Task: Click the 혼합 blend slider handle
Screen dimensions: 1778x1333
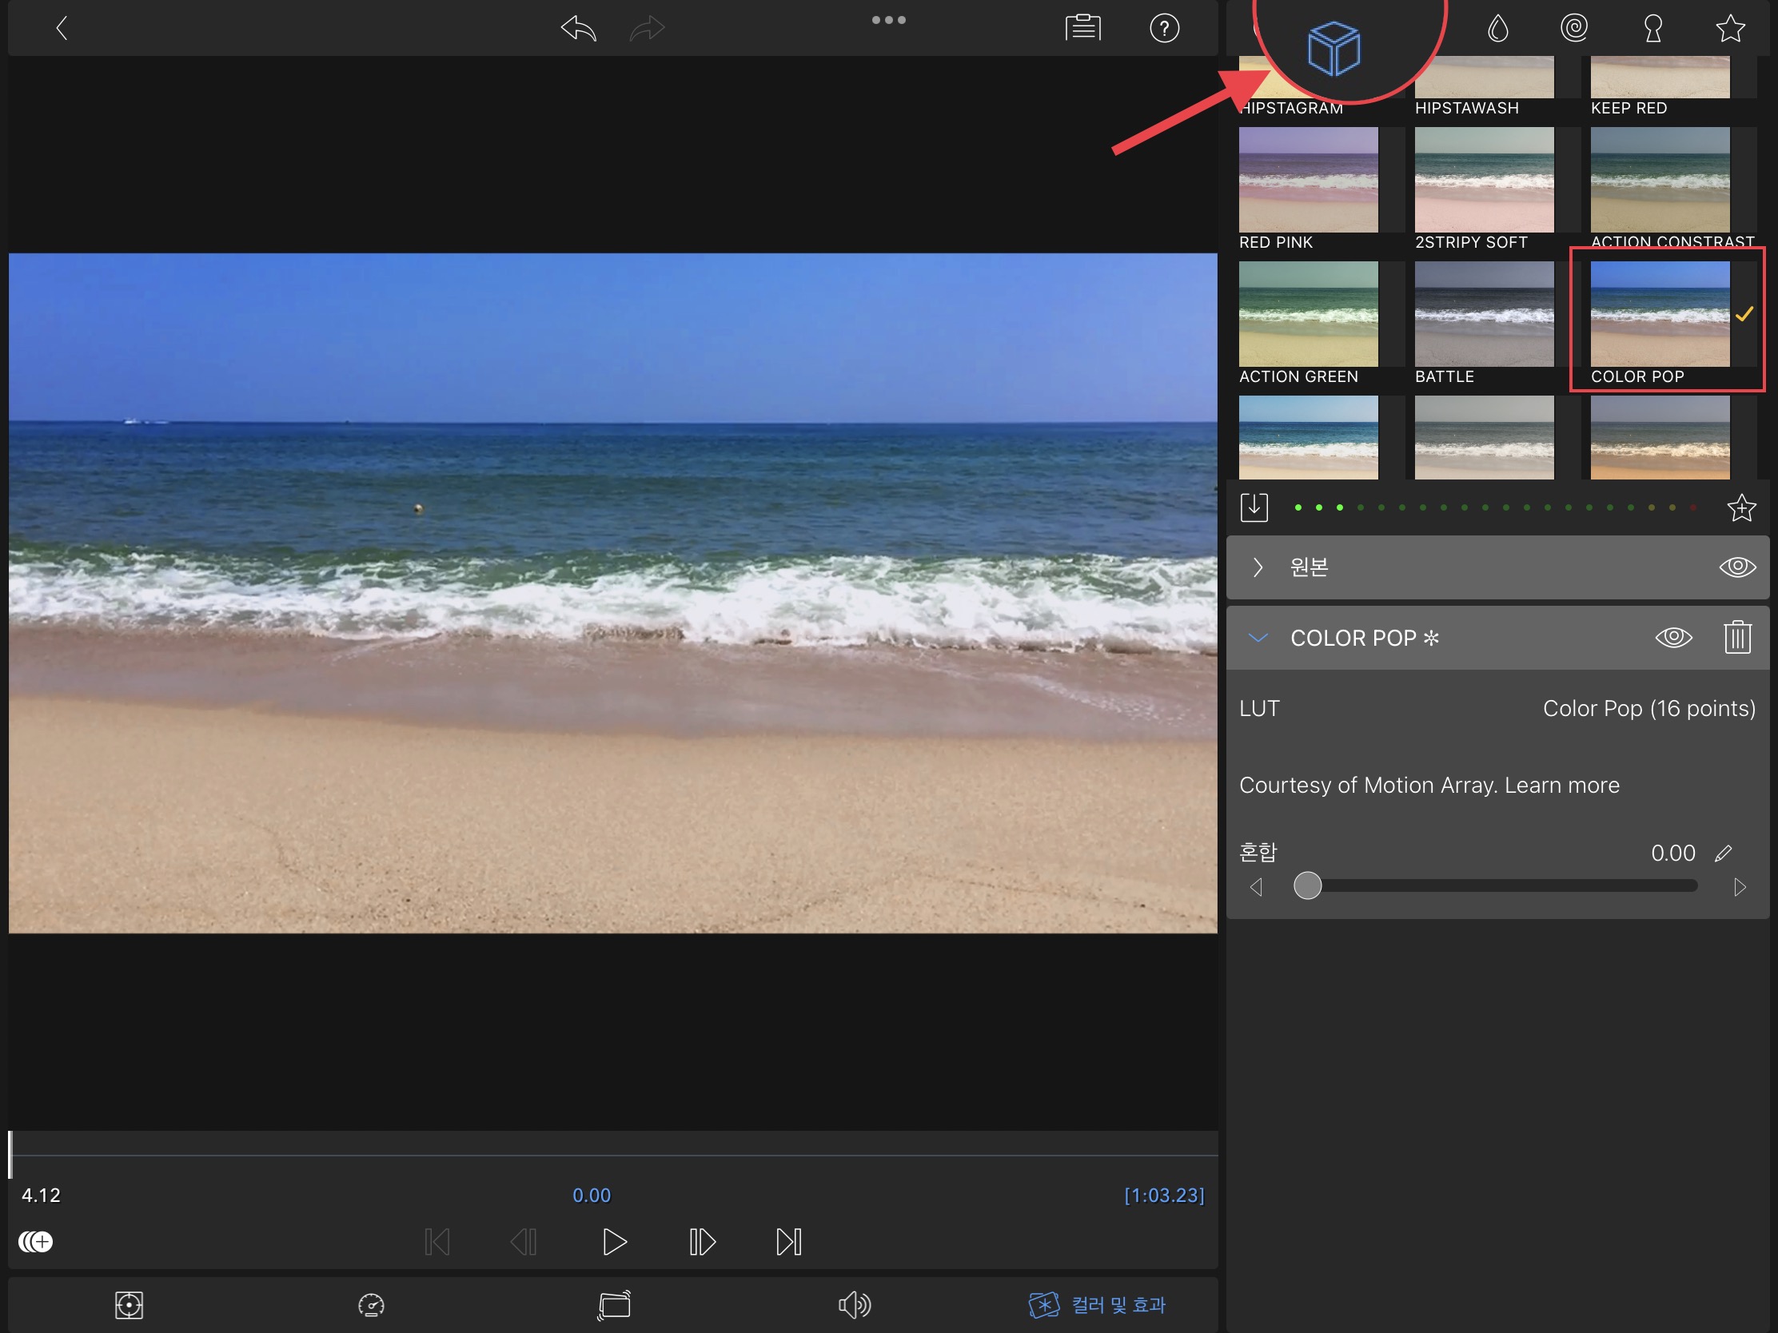Action: (1308, 886)
